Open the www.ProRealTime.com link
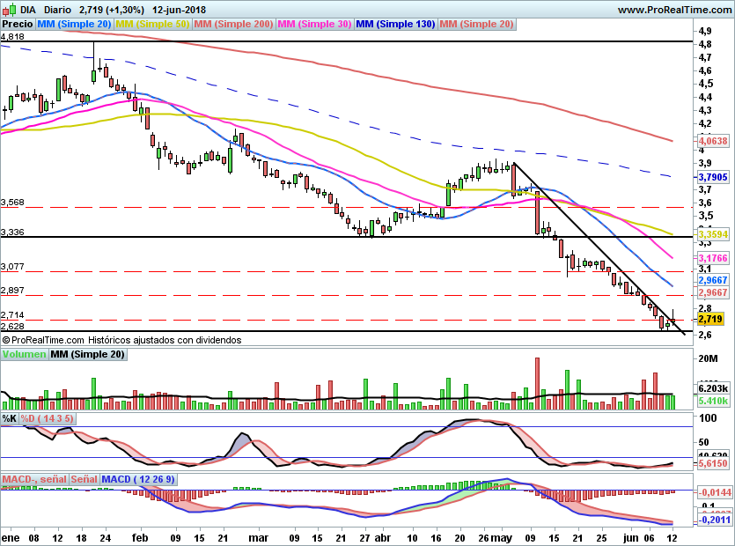Screen dimensions: 735x546 [x=674, y=10]
